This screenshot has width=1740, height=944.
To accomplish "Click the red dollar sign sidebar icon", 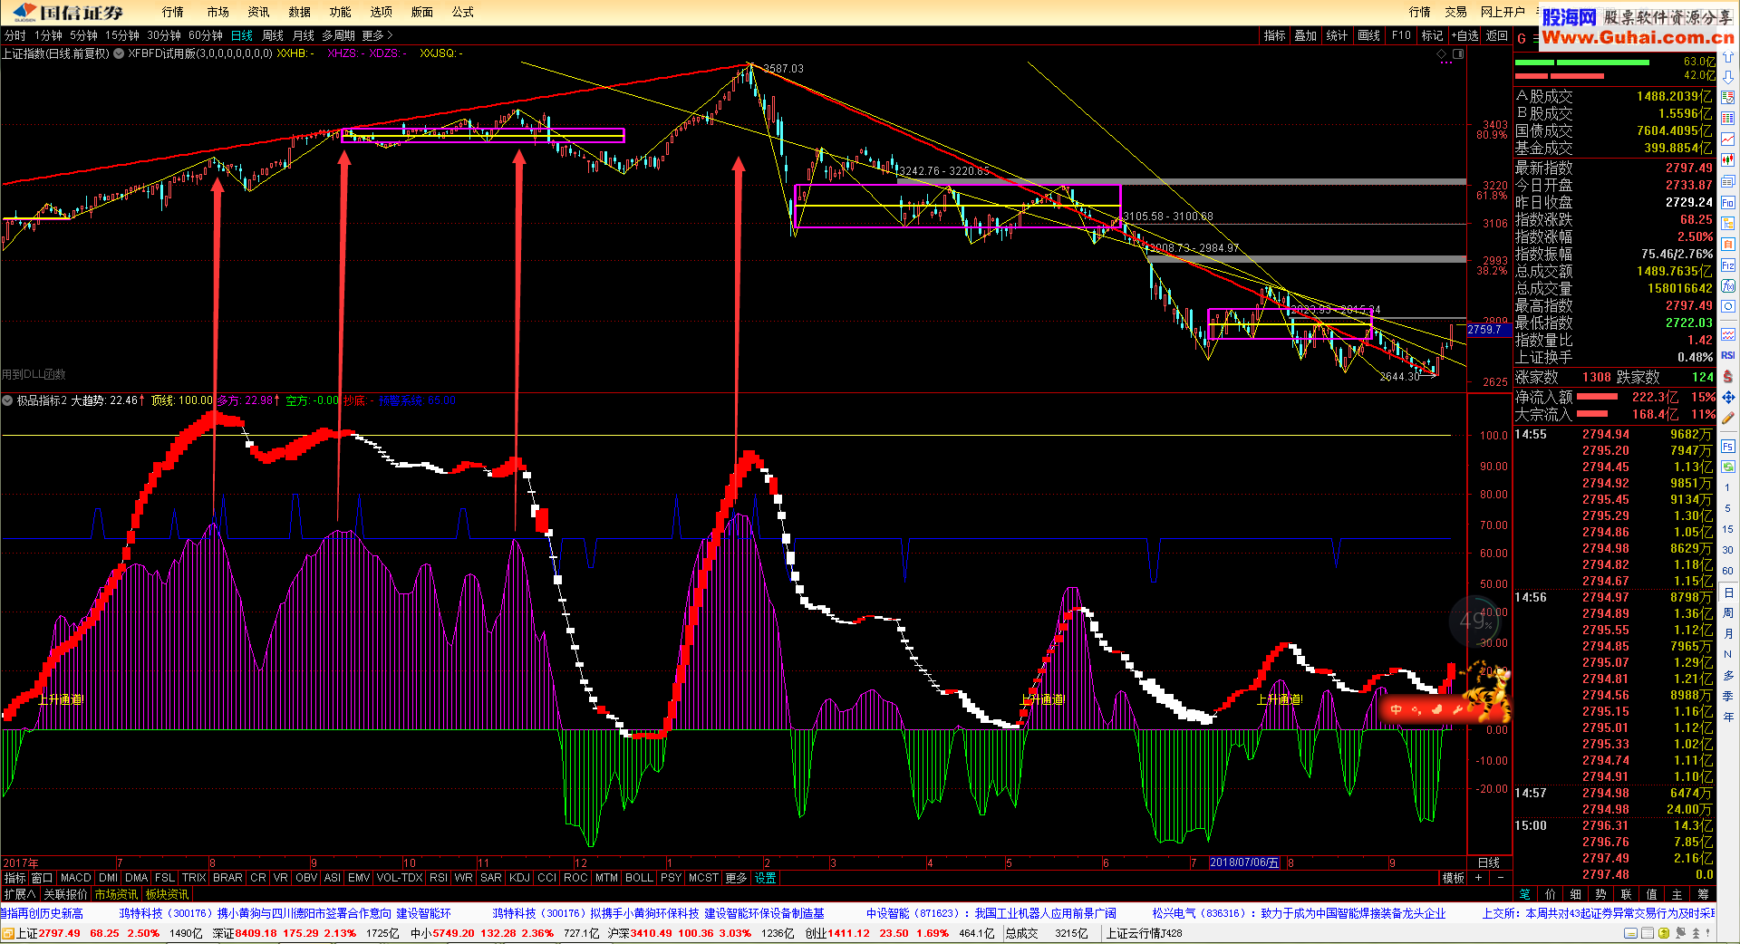I will [x=1728, y=376].
